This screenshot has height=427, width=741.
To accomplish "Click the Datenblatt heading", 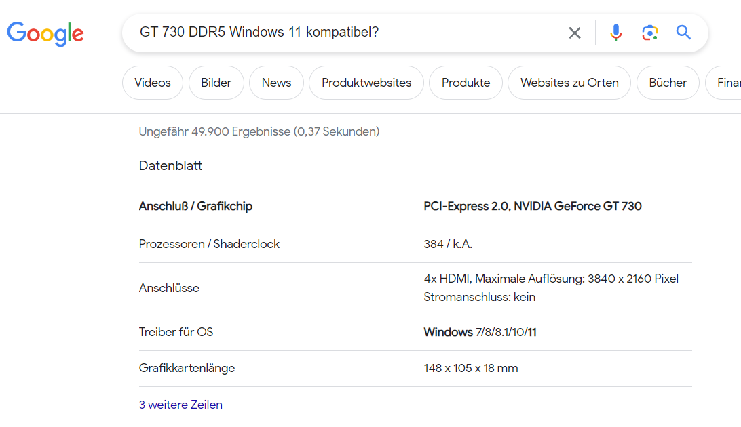I will point(170,165).
